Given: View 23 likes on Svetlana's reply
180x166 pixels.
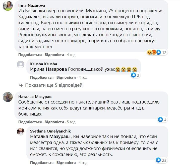Looking at the screenshot, I should [161, 159].
